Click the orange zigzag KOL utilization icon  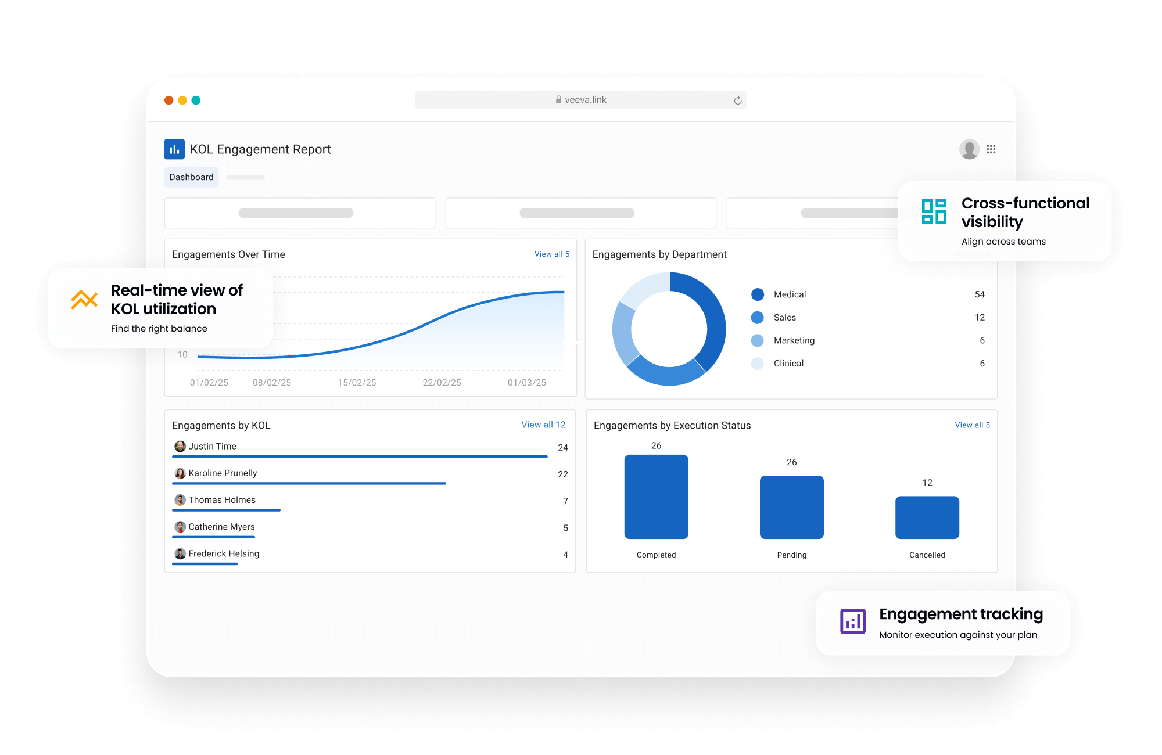tap(84, 299)
